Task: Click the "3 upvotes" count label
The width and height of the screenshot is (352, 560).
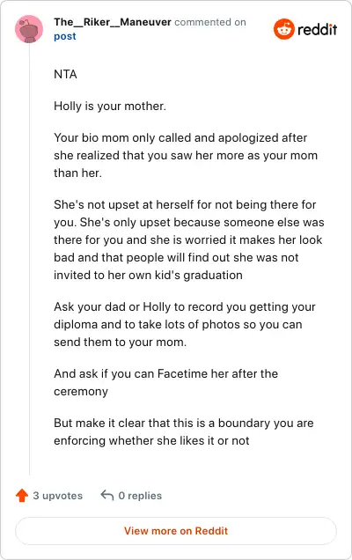Action: 58,496
